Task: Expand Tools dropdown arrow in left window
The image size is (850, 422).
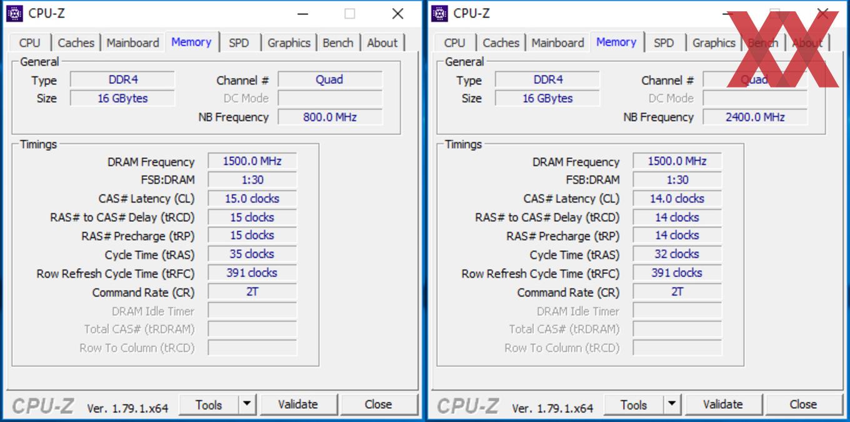Action: coord(247,404)
